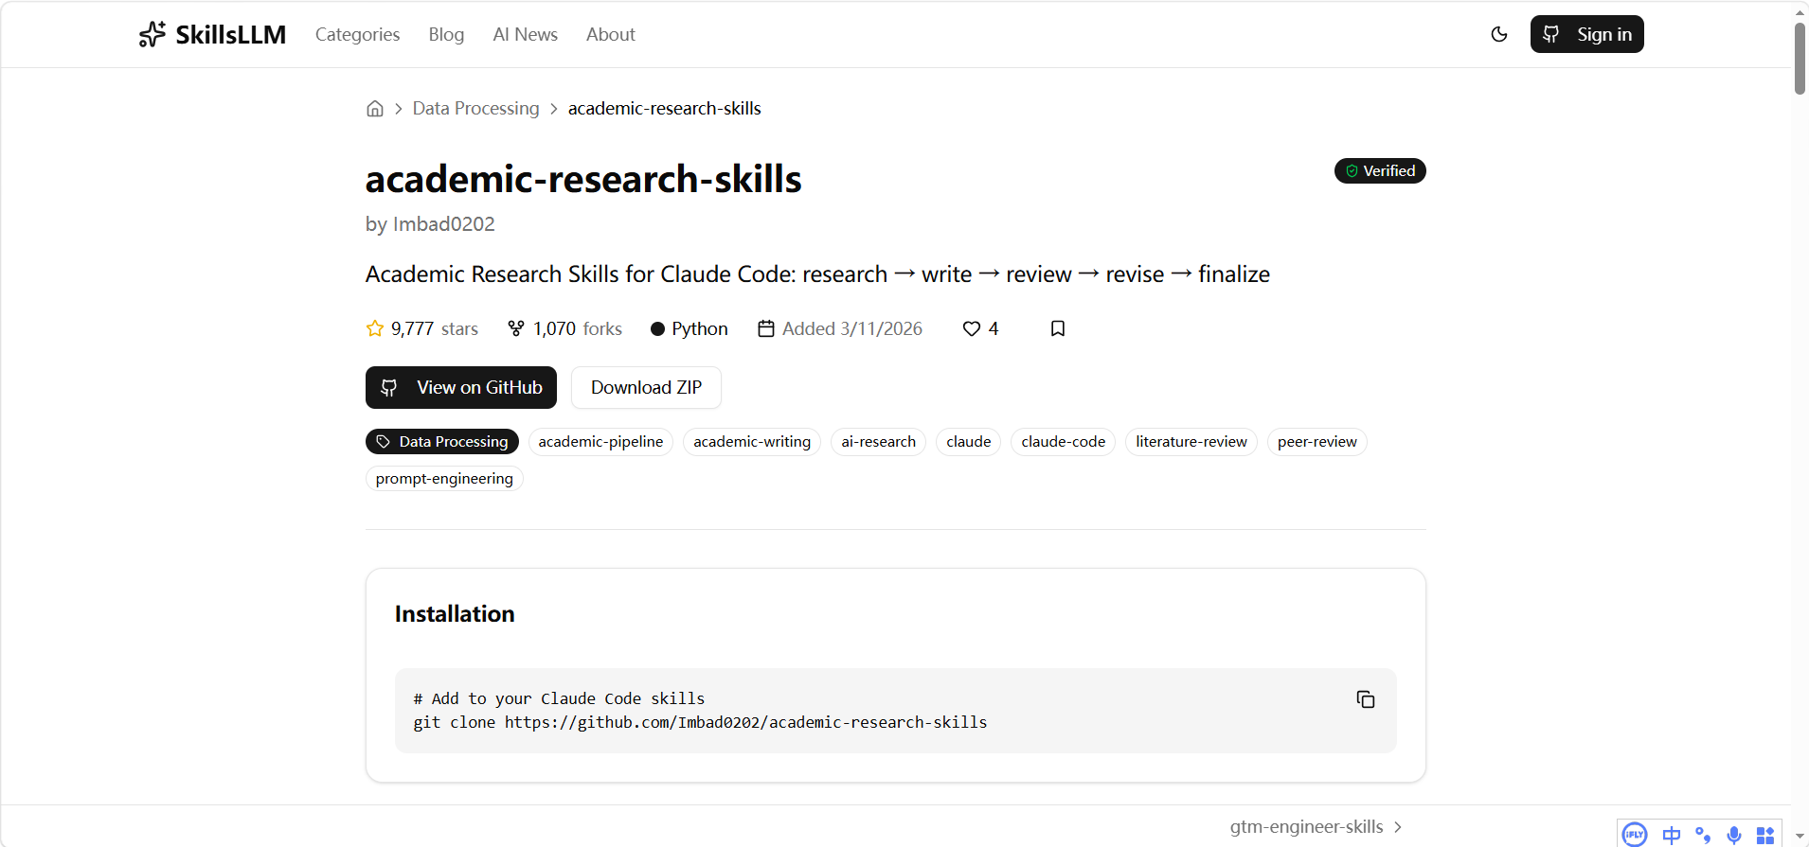Click the View on GitHub button

[x=461, y=387]
